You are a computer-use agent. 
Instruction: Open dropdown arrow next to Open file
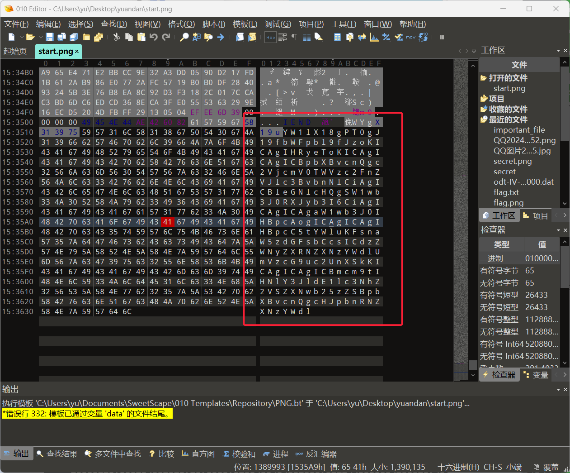[x=40, y=37]
